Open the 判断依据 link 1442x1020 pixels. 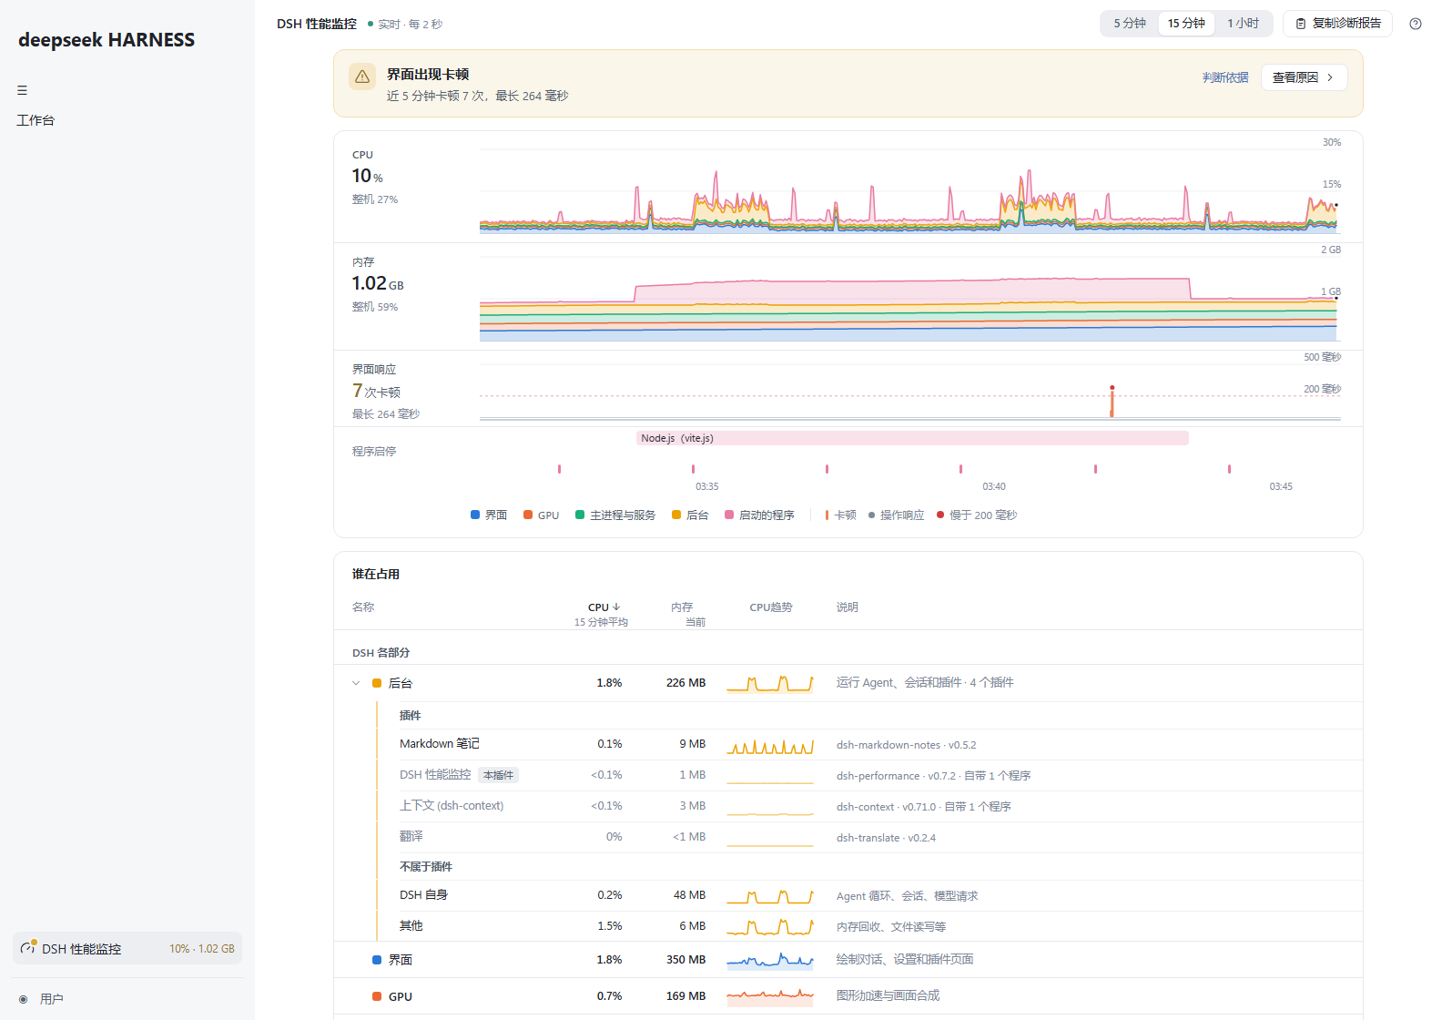coord(1225,77)
